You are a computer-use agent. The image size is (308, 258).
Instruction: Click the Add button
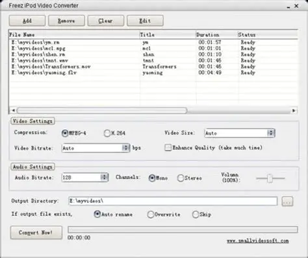(27, 21)
